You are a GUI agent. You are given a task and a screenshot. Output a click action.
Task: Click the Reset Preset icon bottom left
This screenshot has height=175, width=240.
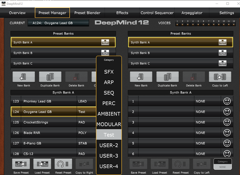pos(63,164)
